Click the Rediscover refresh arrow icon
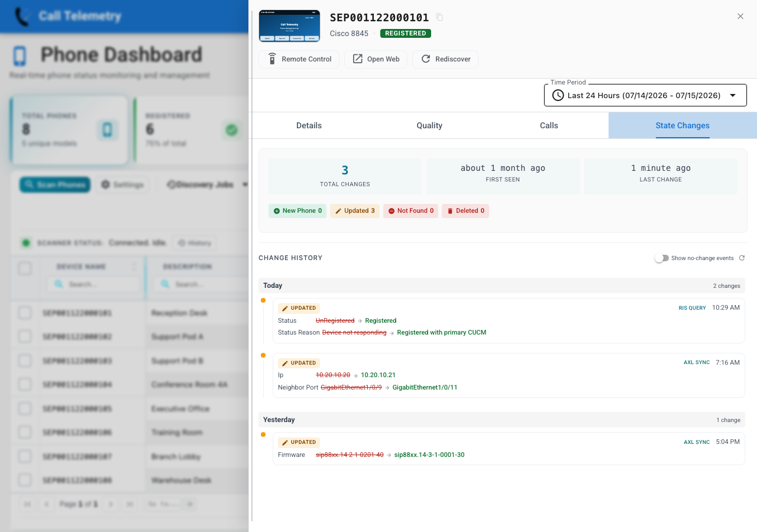 click(x=426, y=59)
